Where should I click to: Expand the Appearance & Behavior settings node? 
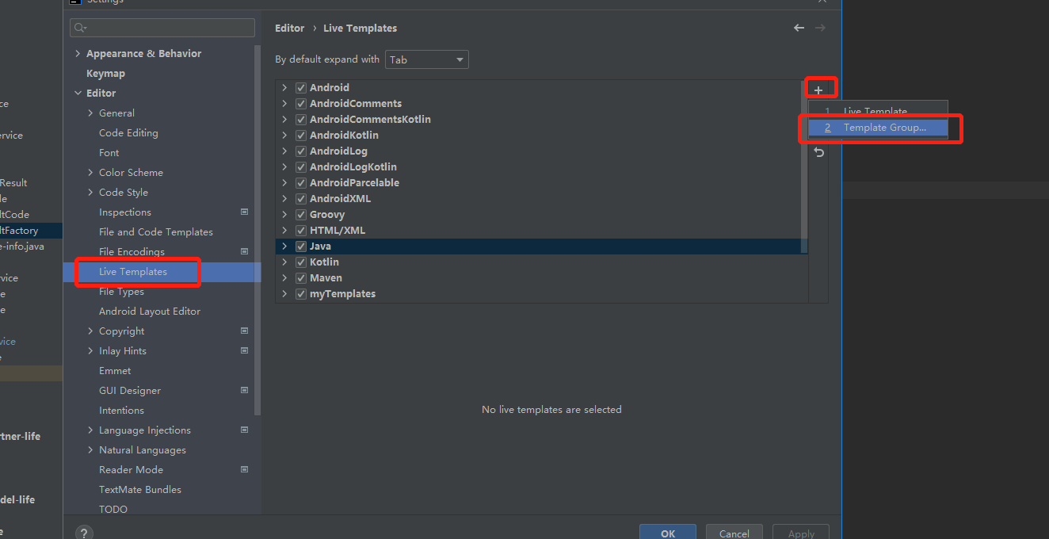pos(78,53)
